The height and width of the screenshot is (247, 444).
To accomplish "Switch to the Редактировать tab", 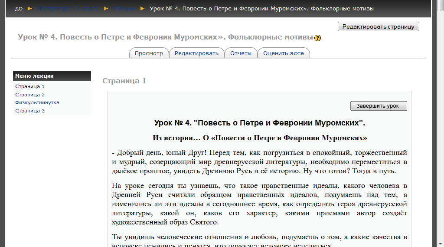I will click(196, 53).
